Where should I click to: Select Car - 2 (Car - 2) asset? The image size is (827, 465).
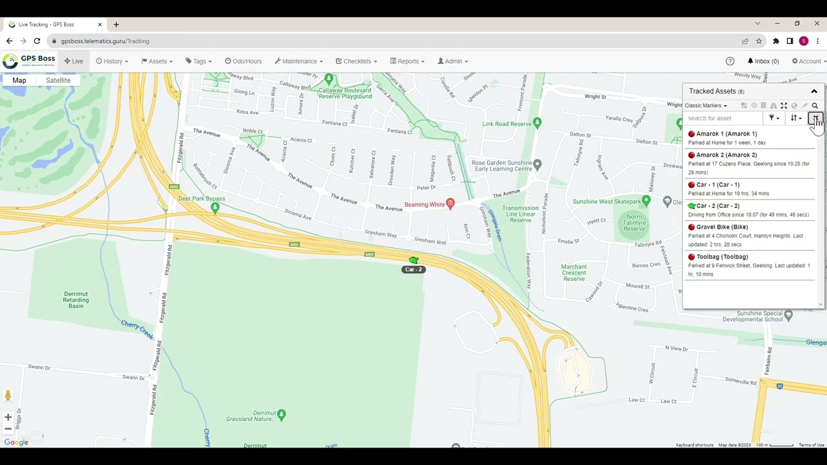(x=749, y=210)
